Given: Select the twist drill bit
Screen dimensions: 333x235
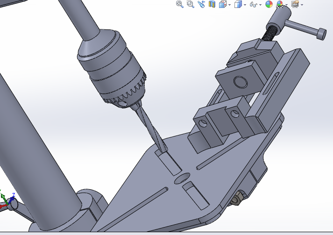Looking at the screenshot, I should 151,128.
